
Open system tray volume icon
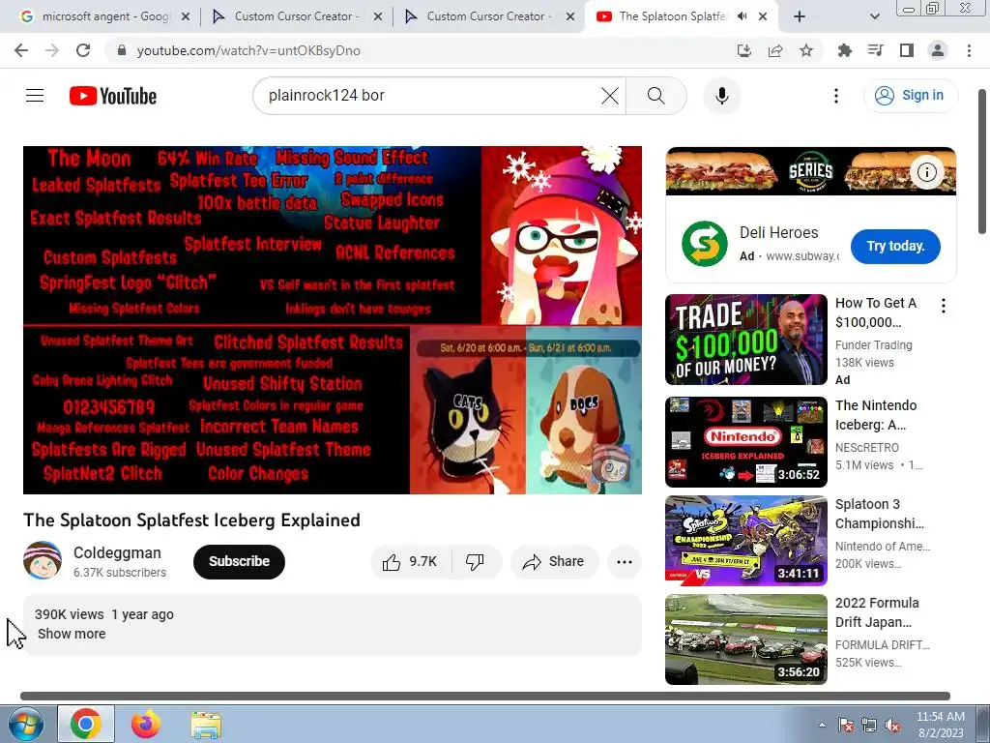click(x=892, y=725)
